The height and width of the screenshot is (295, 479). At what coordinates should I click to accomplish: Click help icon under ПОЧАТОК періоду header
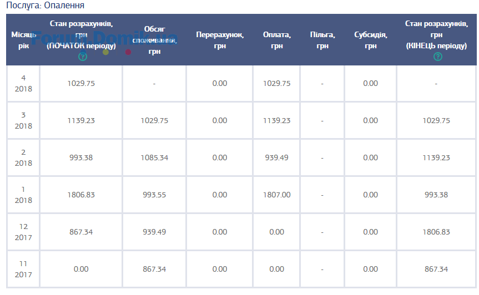point(83,57)
